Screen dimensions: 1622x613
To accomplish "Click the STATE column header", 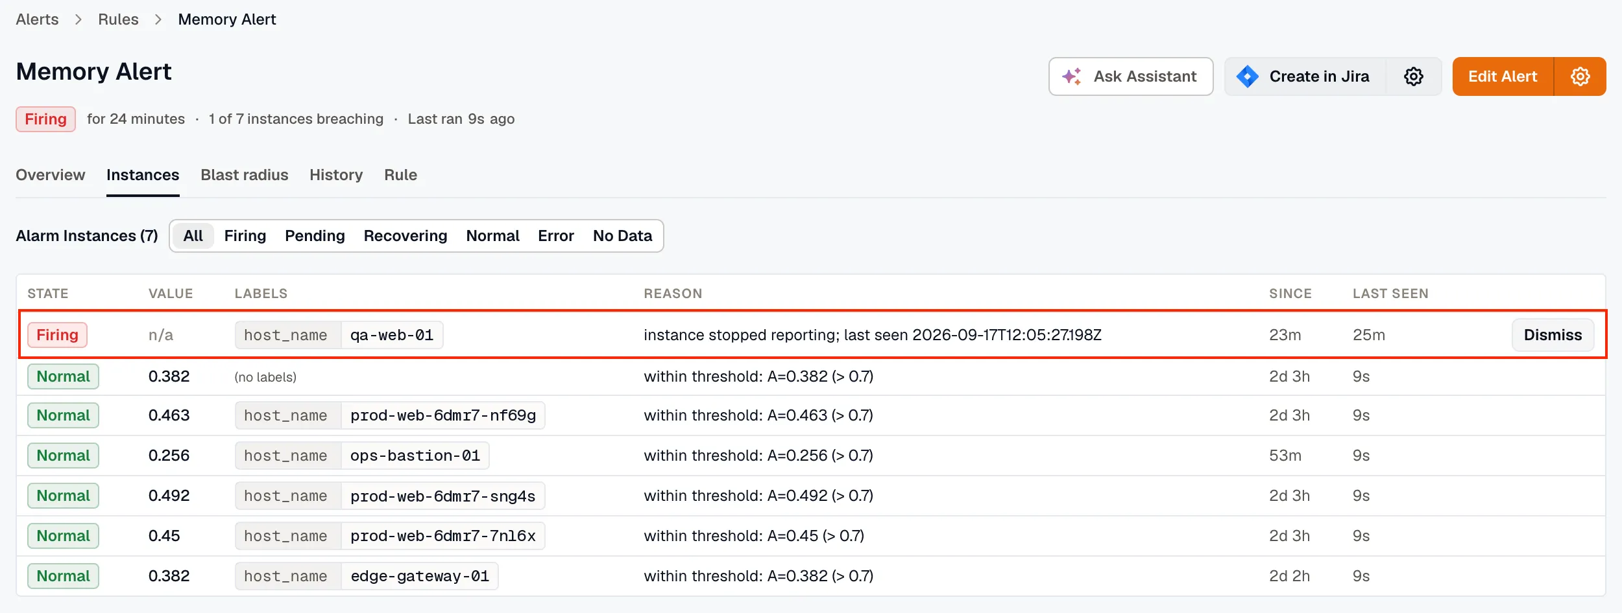I will point(47,294).
